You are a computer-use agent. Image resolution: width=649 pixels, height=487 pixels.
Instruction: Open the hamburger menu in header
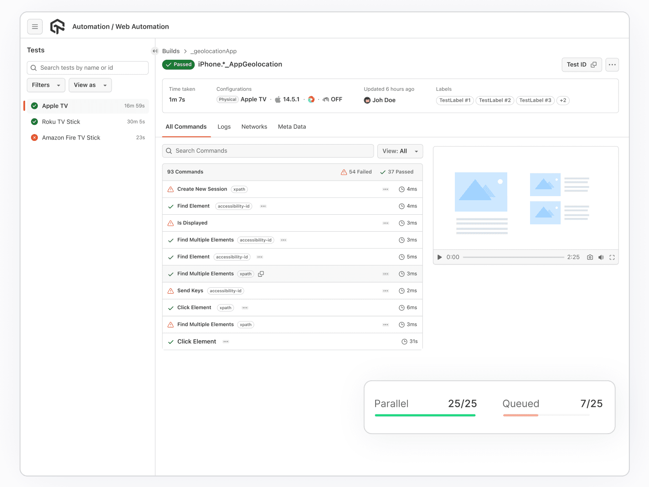[35, 27]
